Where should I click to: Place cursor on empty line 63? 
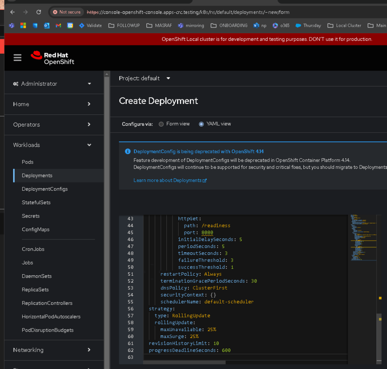[246, 357]
